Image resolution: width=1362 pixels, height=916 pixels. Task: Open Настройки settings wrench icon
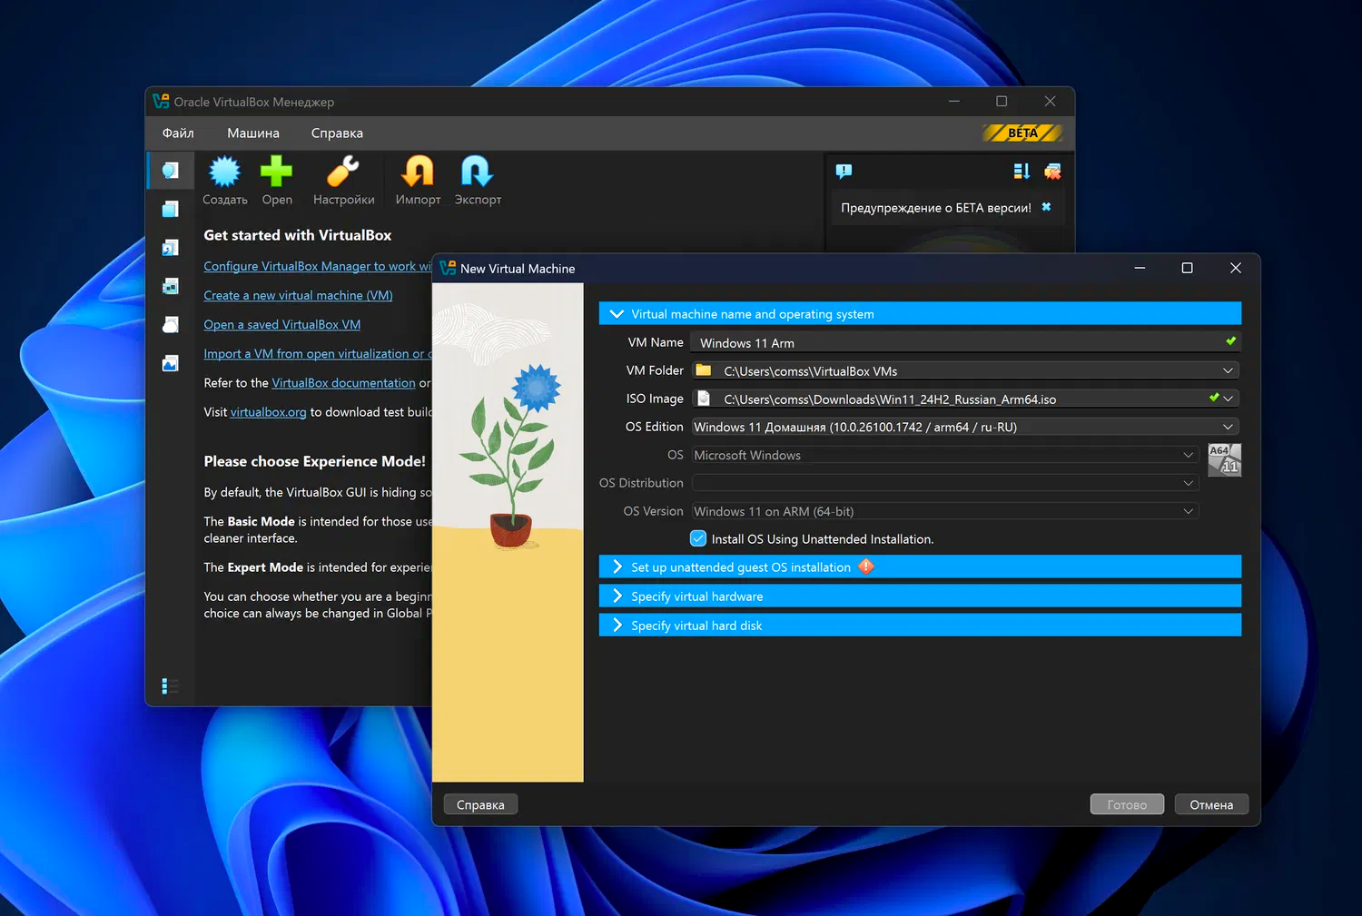point(343,172)
